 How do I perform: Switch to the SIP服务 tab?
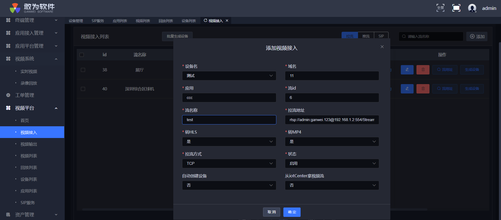pos(98,21)
